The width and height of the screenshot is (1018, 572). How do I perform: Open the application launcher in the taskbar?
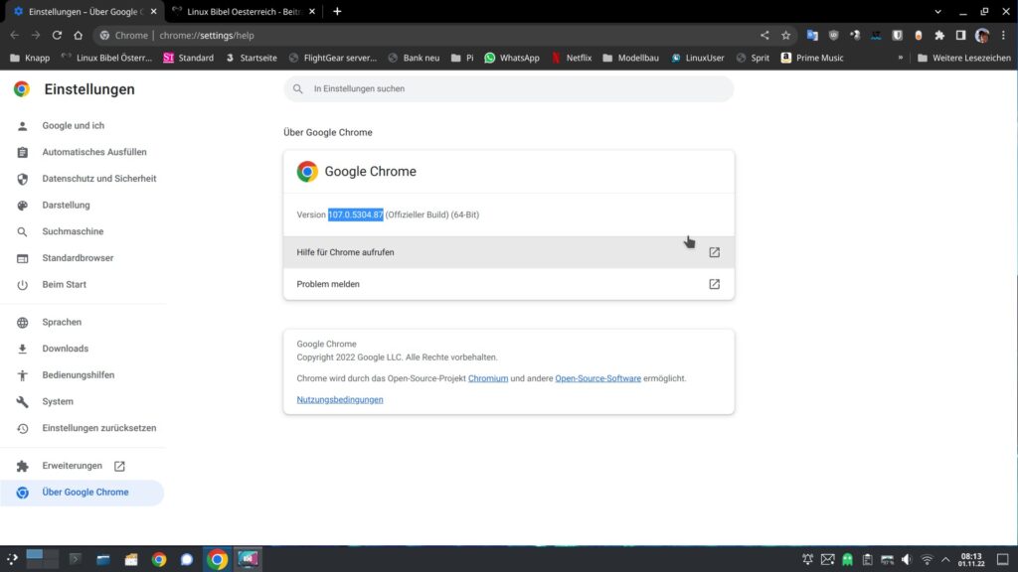pos(12,560)
